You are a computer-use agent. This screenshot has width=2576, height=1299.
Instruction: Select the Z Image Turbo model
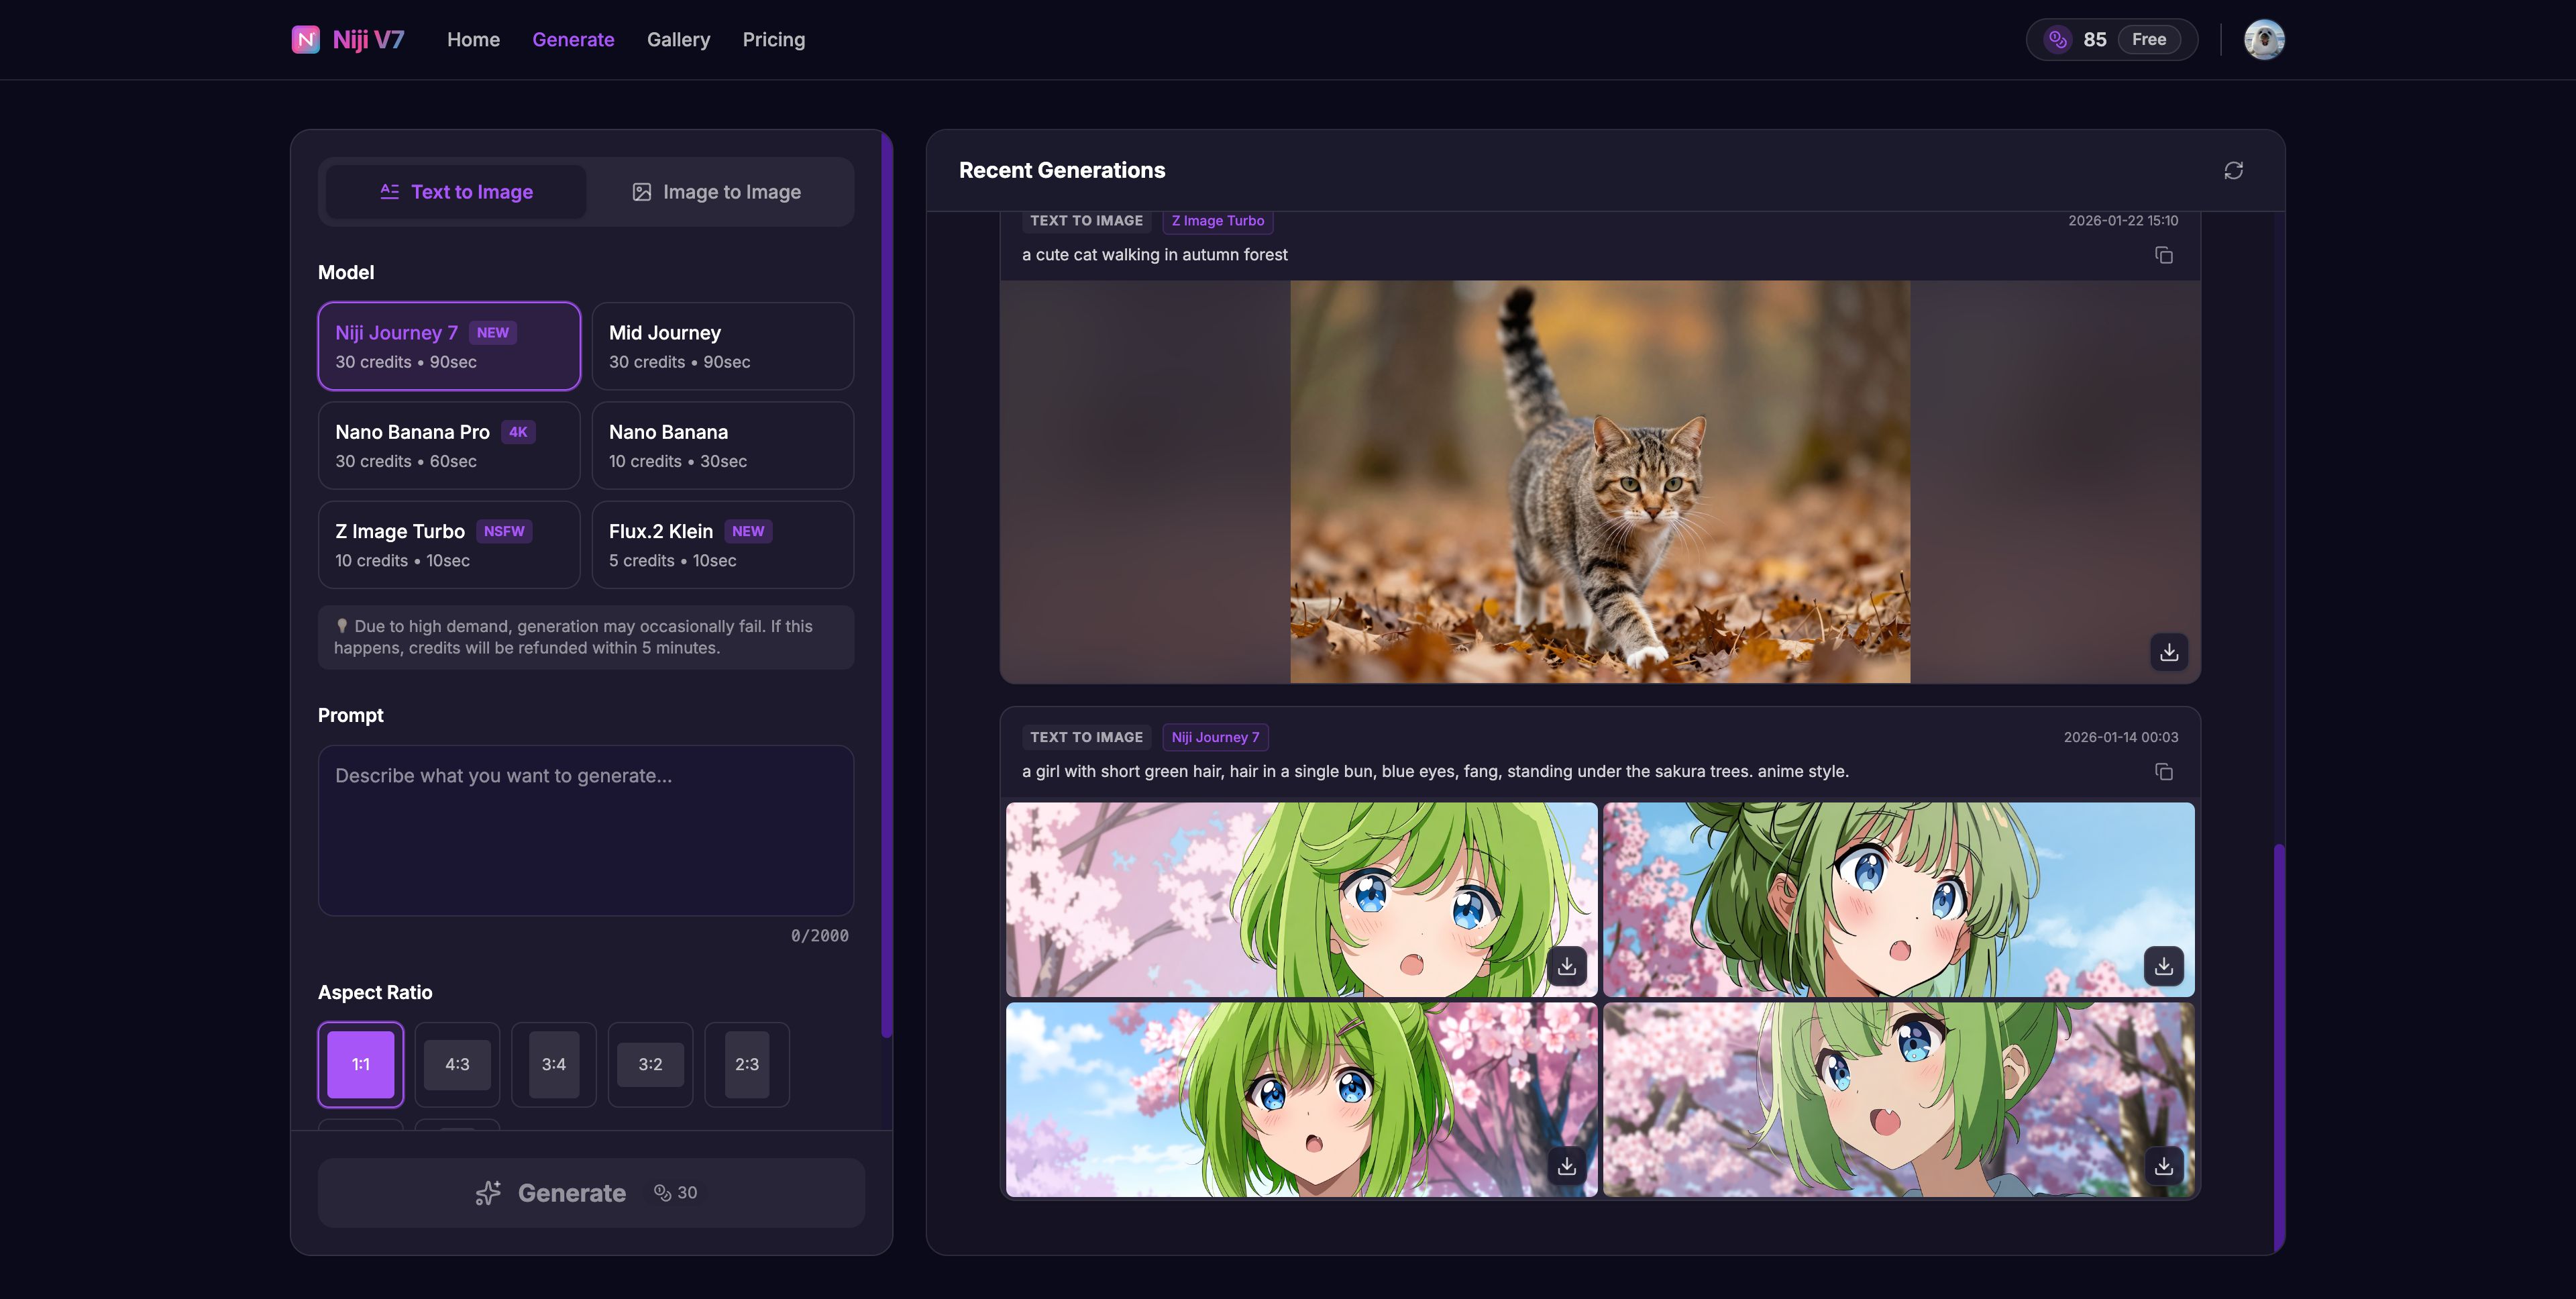[448, 544]
